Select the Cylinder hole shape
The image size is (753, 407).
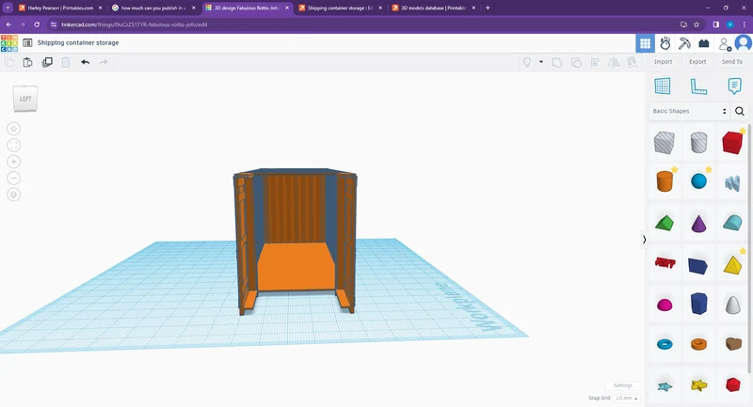698,142
